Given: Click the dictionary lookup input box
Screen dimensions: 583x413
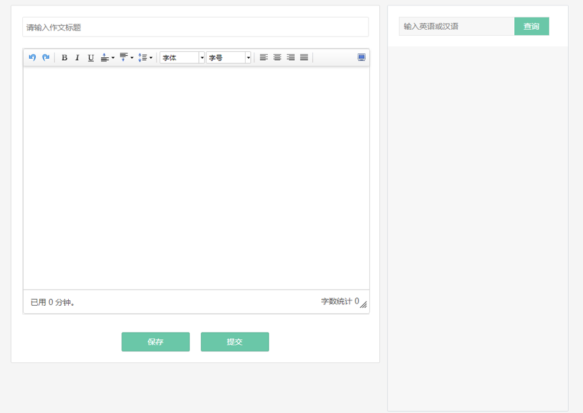Looking at the screenshot, I should pos(456,26).
